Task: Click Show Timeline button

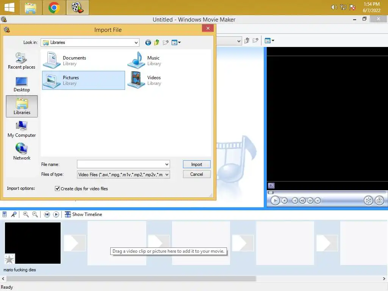Action: [x=83, y=214]
